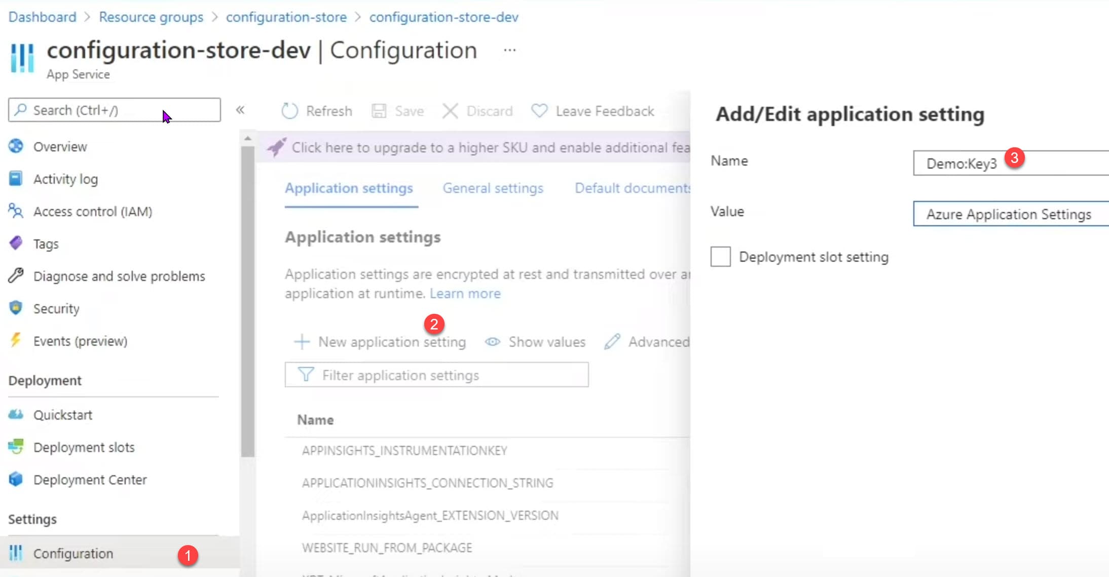Open Access control (IAM) item
The image size is (1109, 577).
pyautogui.click(x=93, y=212)
